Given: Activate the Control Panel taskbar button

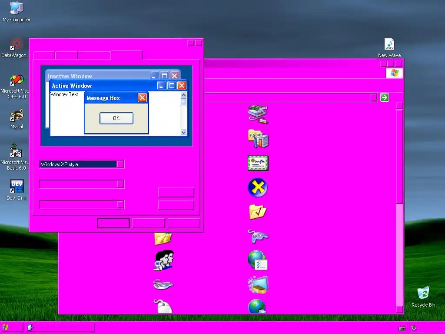Looking at the screenshot, I should coord(60,327).
